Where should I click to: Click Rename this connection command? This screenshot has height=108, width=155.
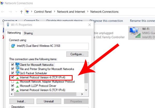coord(142,21)
